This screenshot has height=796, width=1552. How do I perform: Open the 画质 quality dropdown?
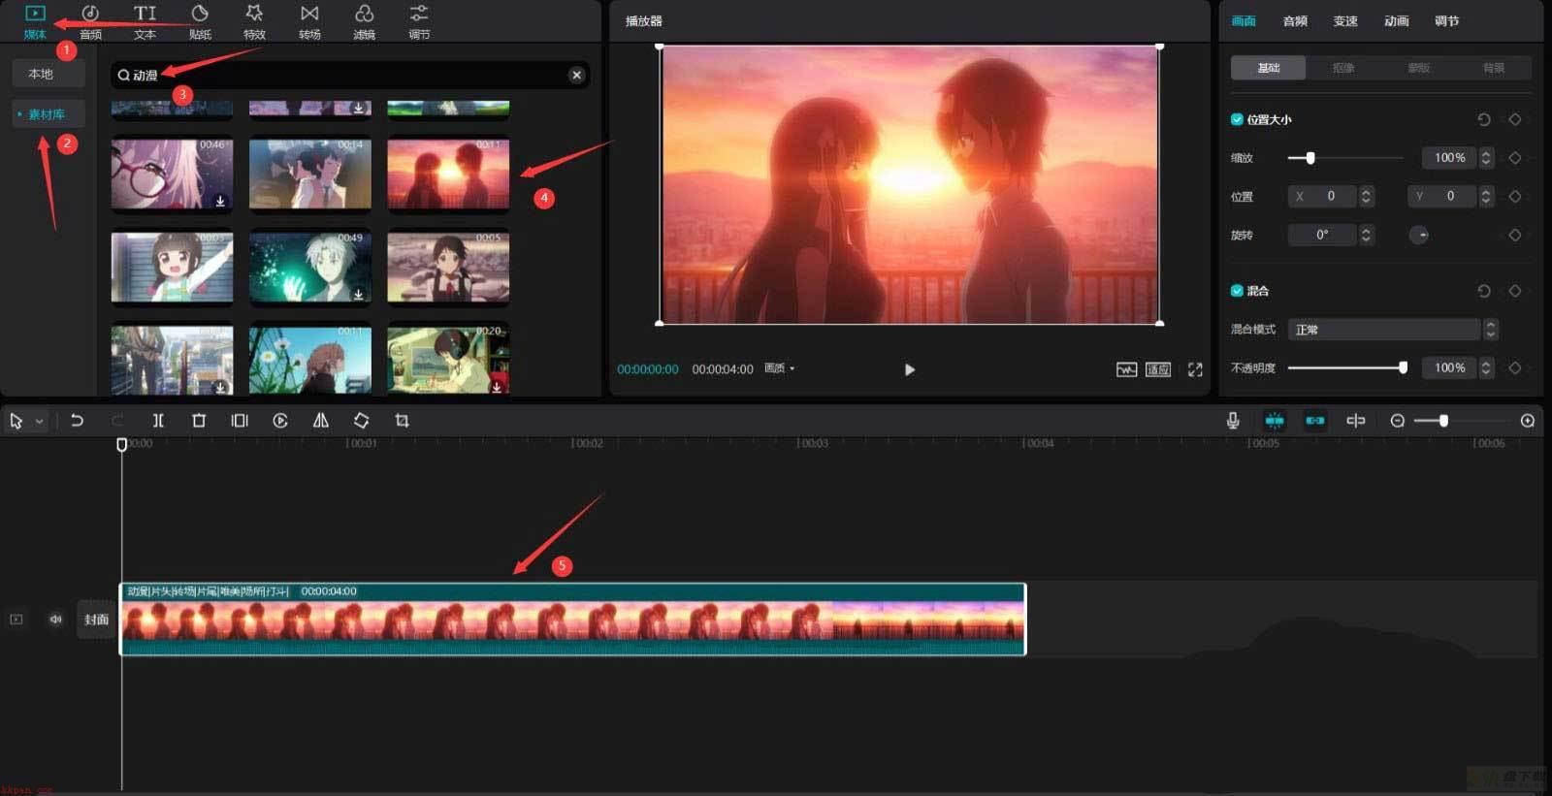[780, 368]
